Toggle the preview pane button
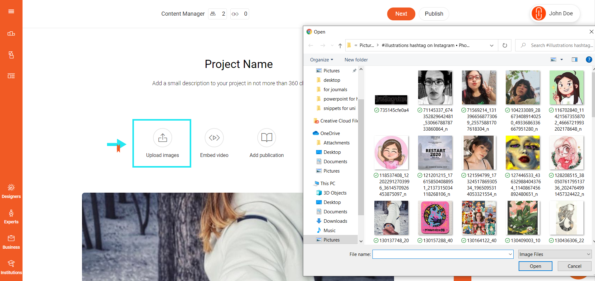 [x=575, y=60]
